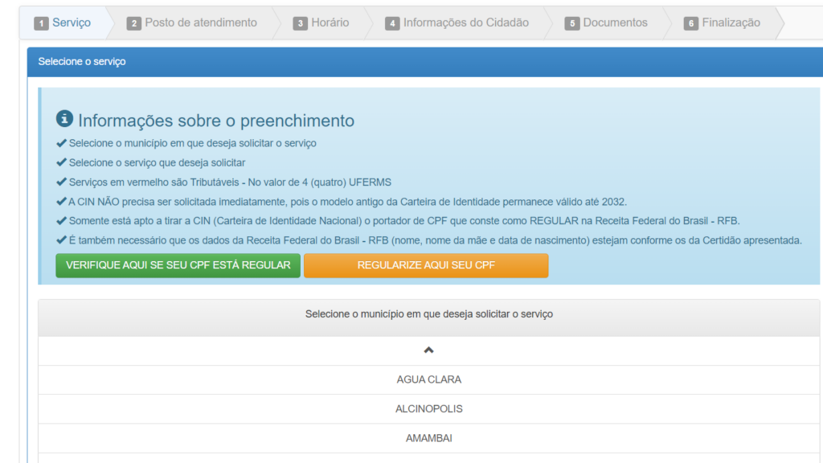This screenshot has width=823, height=463.
Task: Collapse municipality list with the up chevron
Action: click(x=428, y=350)
